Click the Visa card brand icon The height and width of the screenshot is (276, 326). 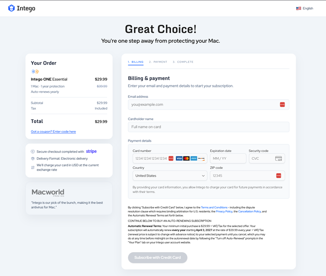pyautogui.click(x=179, y=159)
